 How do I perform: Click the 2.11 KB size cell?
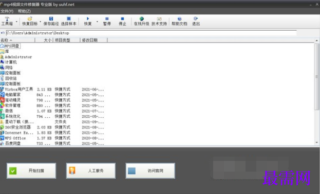(x=44, y=89)
